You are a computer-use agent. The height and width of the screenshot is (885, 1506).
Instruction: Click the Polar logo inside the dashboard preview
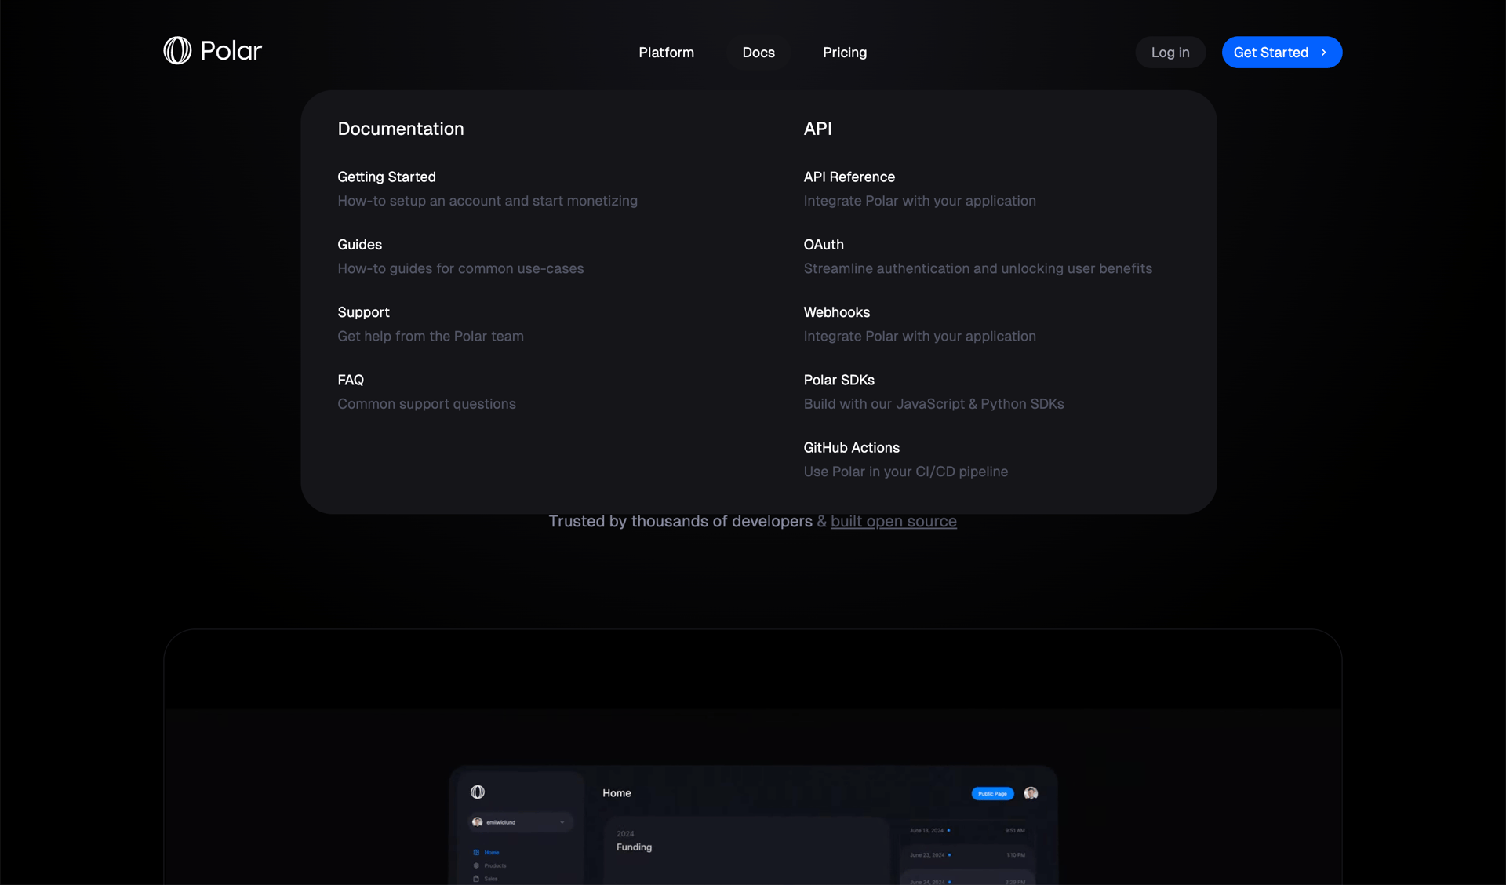click(x=478, y=792)
